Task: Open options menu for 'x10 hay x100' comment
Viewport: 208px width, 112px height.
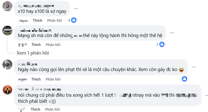Action: pos(76,9)
